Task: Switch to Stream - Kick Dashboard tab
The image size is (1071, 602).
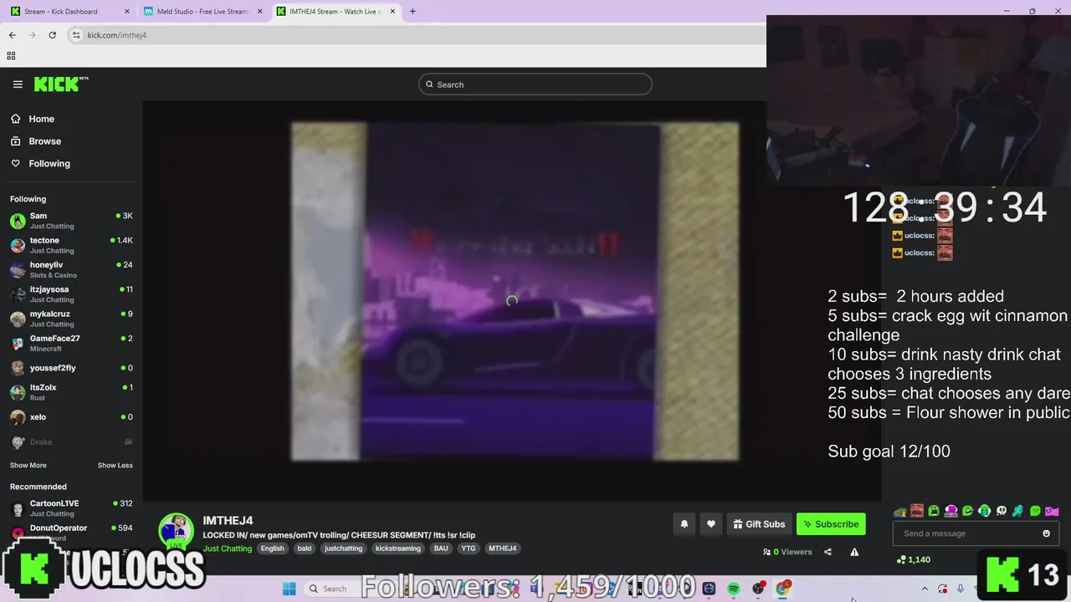Action: click(71, 12)
